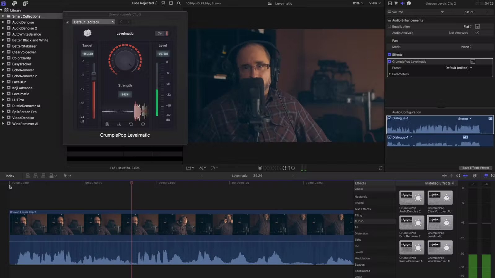Select the Nostalgia effects category
This screenshot has width=495, height=278.
[x=361, y=197]
